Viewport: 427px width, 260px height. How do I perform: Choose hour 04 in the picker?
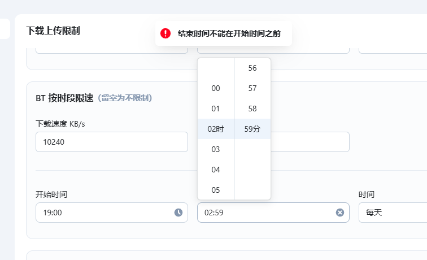(216, 170)
